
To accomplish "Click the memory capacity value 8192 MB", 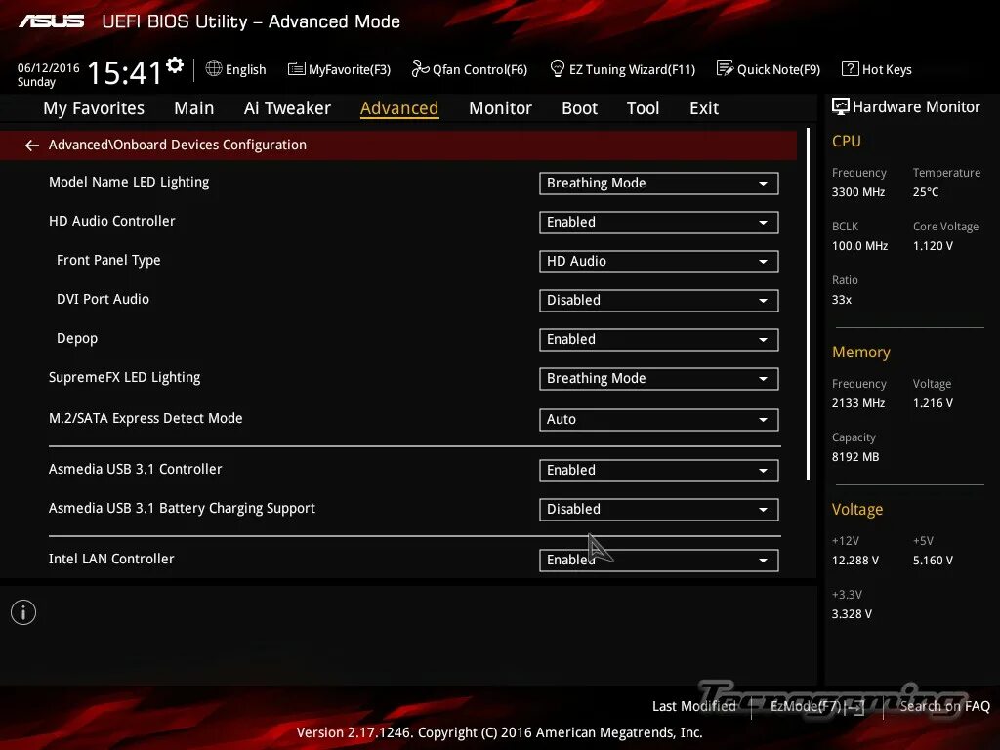I will [855, 457].
